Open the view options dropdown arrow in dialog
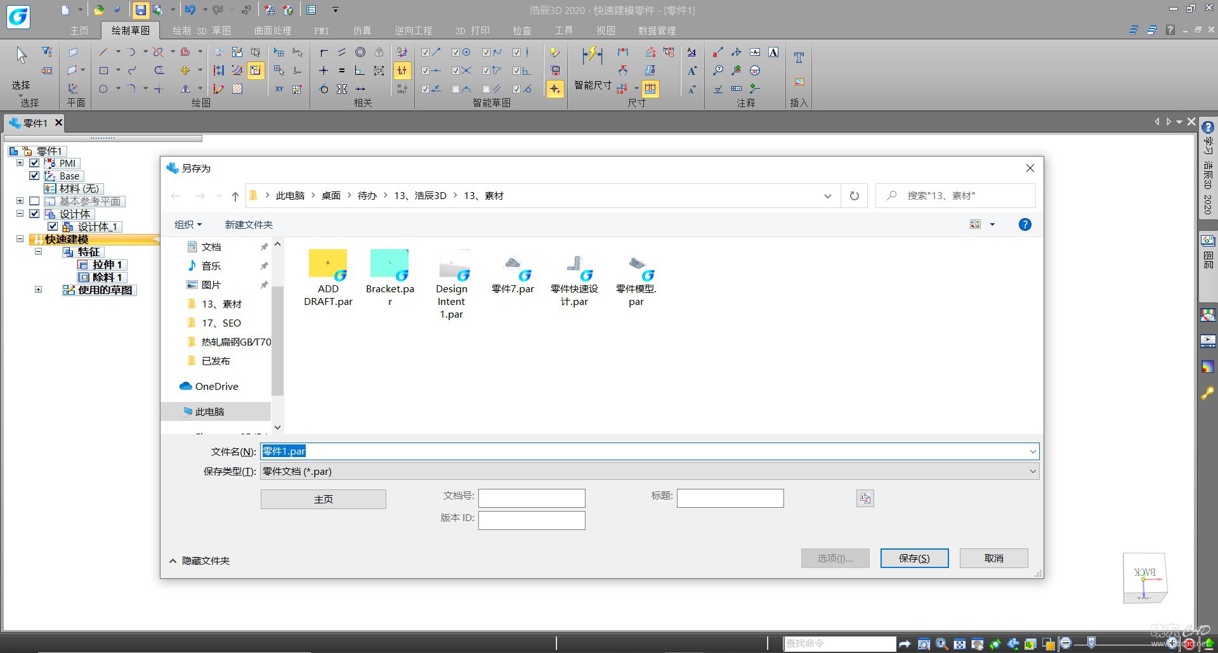This screenshot has width=1218, height=653. tap(992, 224)
